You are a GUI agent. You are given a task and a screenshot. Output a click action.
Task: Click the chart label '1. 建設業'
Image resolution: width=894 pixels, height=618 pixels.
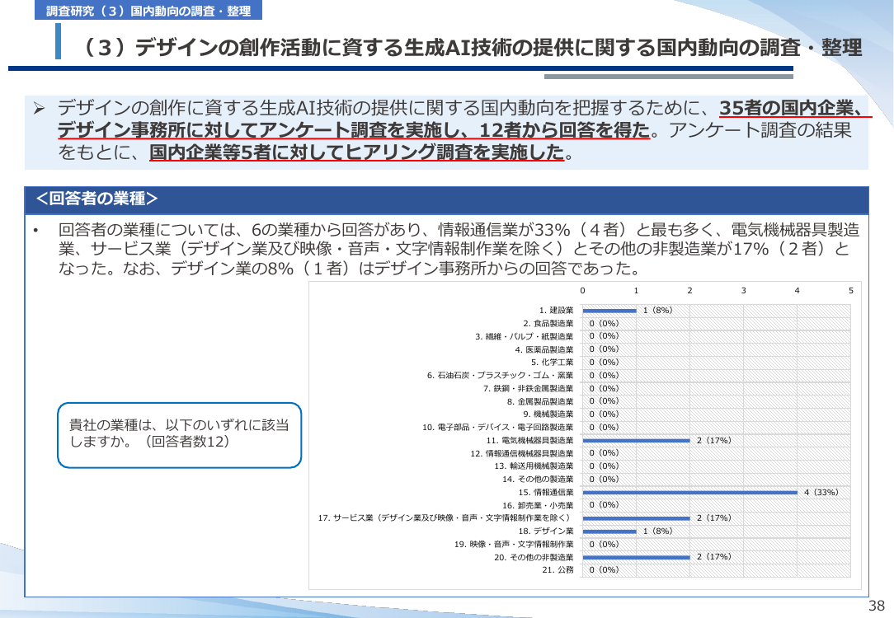click(557, 311)
